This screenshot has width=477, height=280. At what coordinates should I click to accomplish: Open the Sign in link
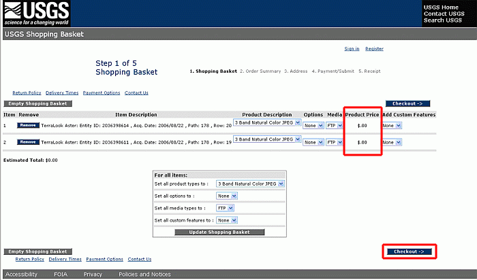coord(352,49)
